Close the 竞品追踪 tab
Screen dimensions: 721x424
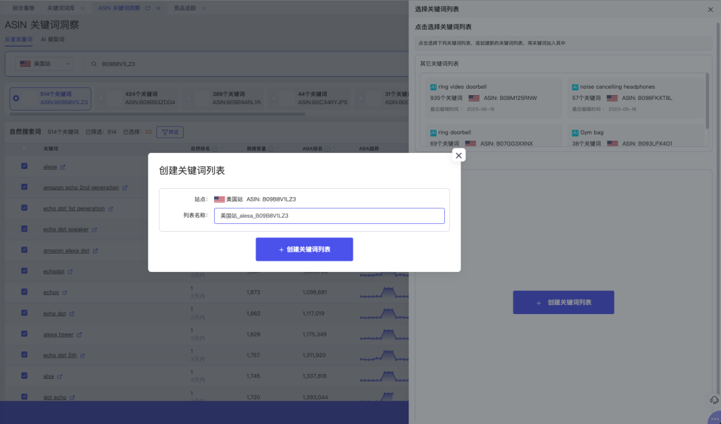pos(203,8)
